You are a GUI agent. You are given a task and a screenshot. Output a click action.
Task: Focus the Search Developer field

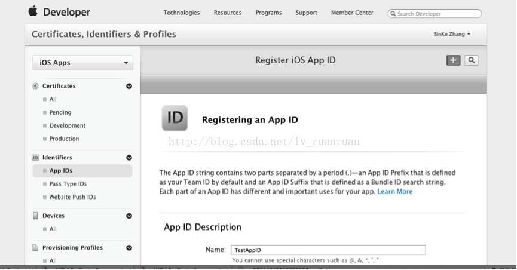pyautogui.click(x=435, y=14)
